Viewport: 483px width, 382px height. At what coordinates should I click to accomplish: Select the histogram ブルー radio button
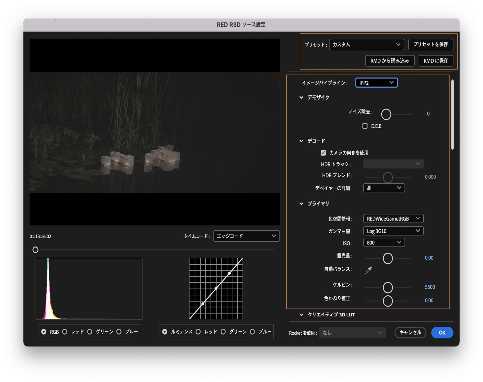point(119,332)
